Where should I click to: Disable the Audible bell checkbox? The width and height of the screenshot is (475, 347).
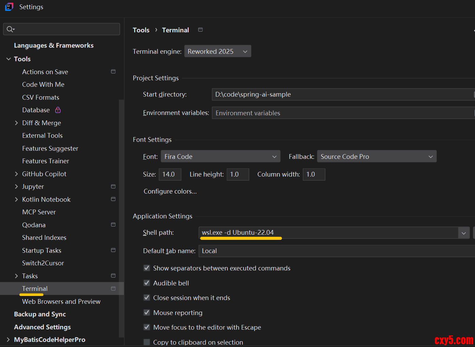(147, 283)
